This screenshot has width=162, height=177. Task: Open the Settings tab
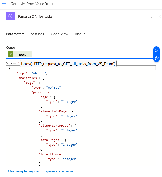coord(37,34)
